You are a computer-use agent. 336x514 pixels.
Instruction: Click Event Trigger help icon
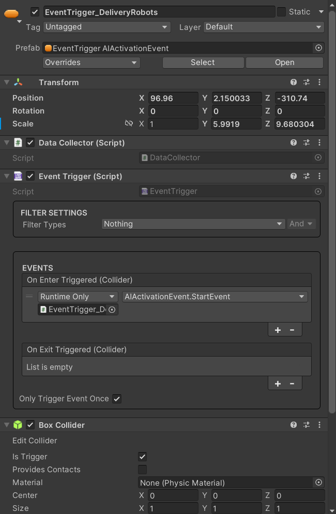tap(294, 176)
